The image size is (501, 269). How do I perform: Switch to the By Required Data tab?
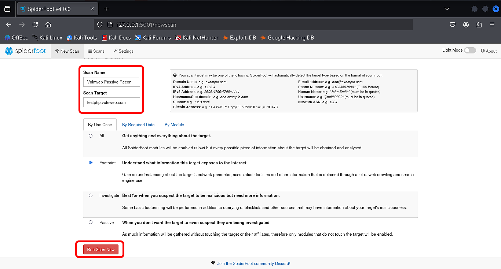coord(138,125)
